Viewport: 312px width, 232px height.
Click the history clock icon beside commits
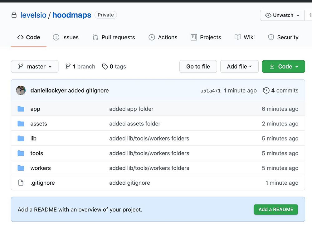click(x=266, y=91)
